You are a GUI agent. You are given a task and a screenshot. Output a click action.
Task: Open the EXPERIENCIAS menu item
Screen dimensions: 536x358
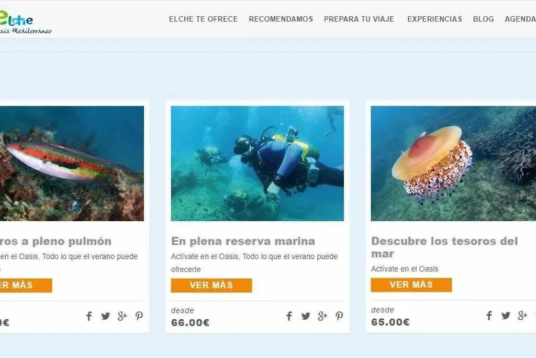[434, 19]
